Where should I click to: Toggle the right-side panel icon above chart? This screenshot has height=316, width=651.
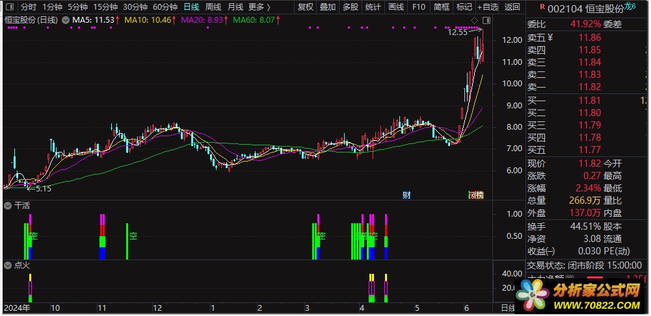pyautogui.click(x=486, y=20)
